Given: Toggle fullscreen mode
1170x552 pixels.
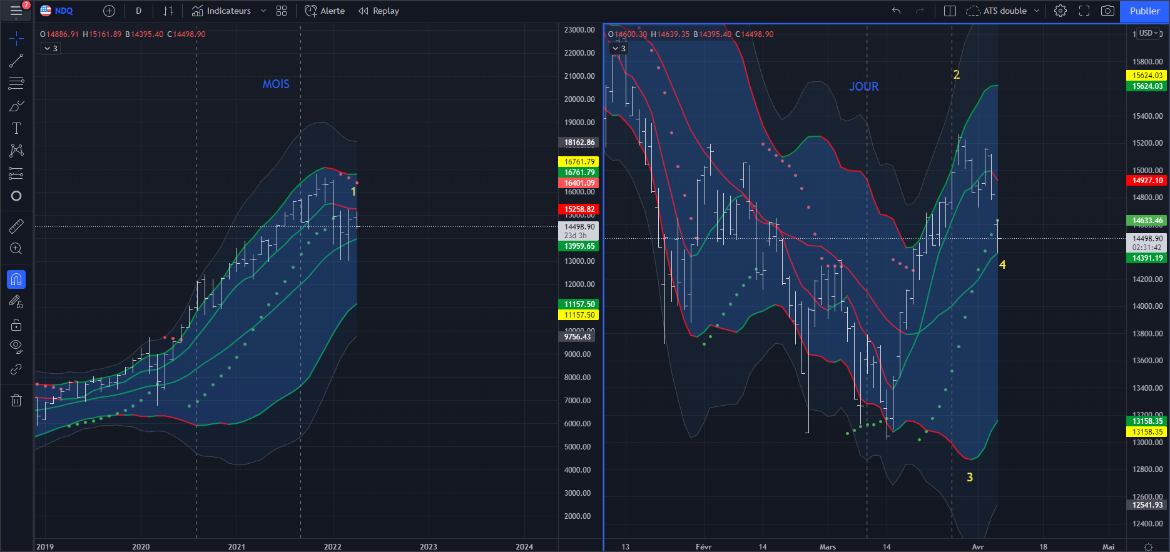Looking at the screenshot, I should [x=1084, y=11].
